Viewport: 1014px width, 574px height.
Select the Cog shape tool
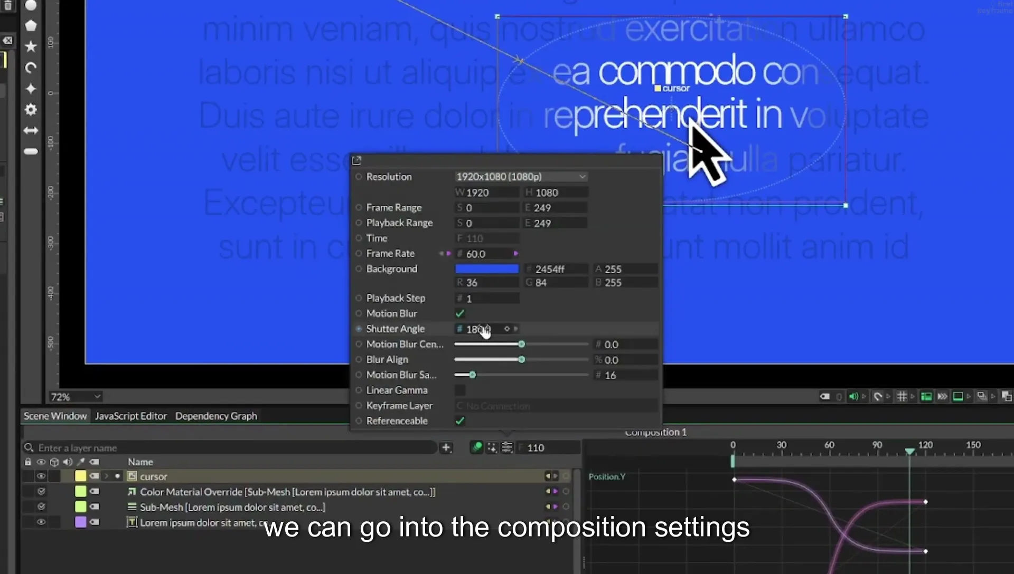click(31, 109)
